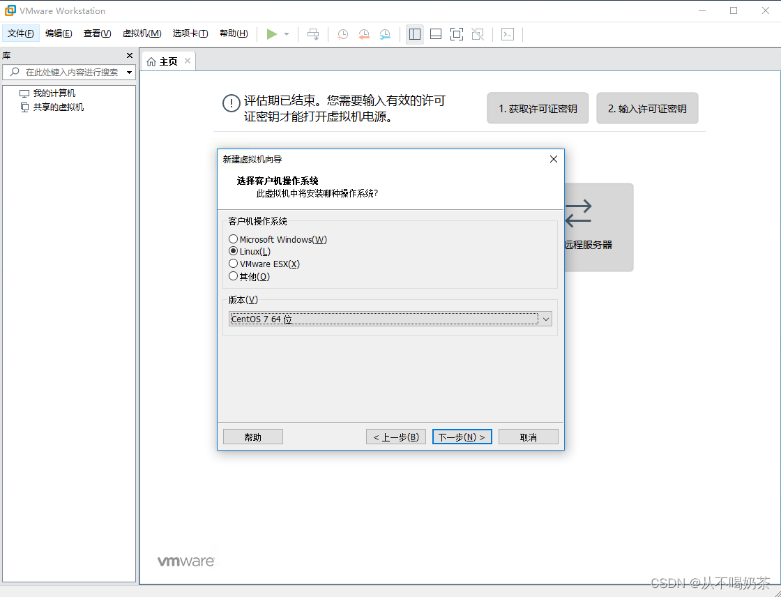Click 2. 输入许可证密钥 button
The height and width of the screenshot is (597, 781).
647,108
